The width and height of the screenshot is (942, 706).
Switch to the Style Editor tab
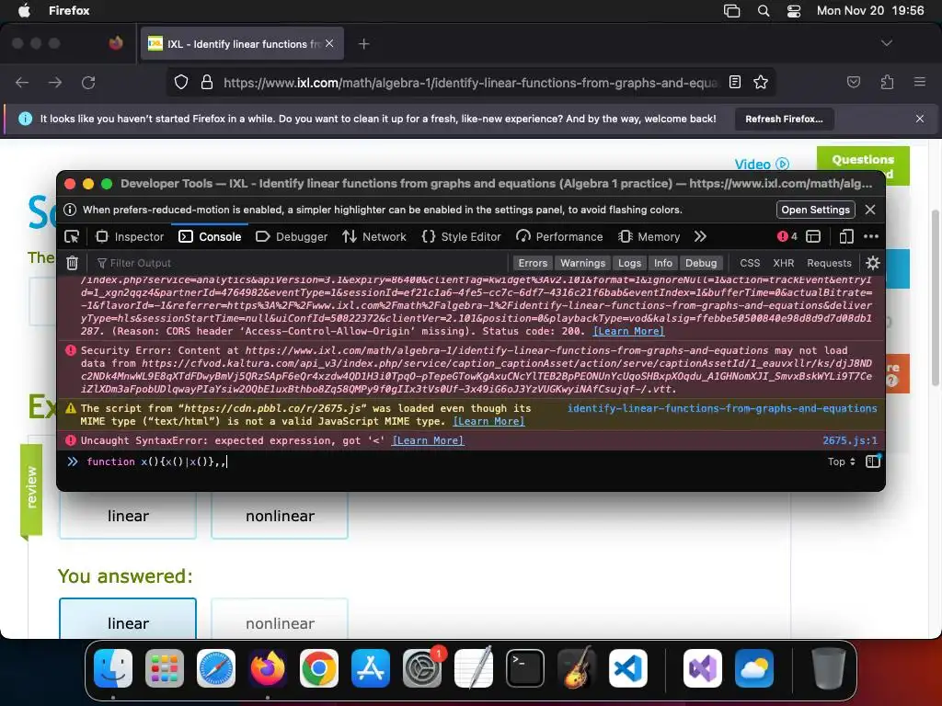pyautogui.click(x=462, y=236)
